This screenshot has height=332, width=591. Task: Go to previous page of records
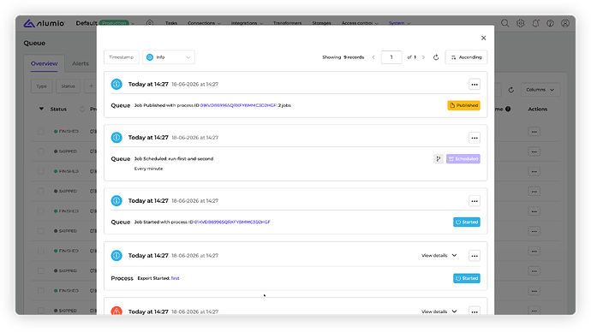(x=373, y=57)
